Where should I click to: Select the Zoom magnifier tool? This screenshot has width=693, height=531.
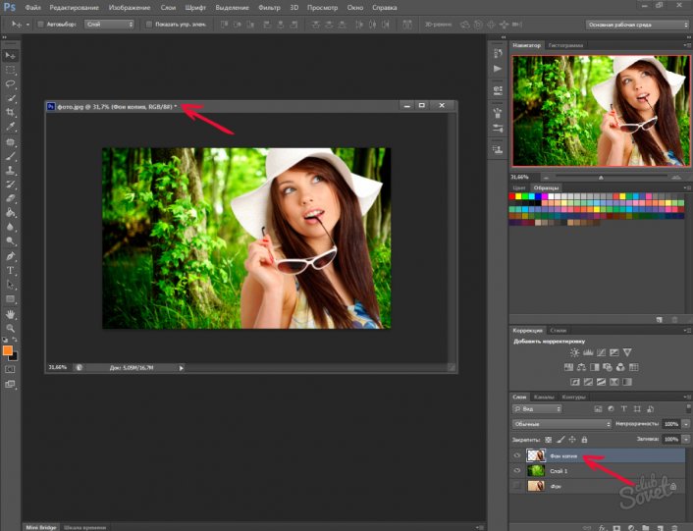(11, 328)
